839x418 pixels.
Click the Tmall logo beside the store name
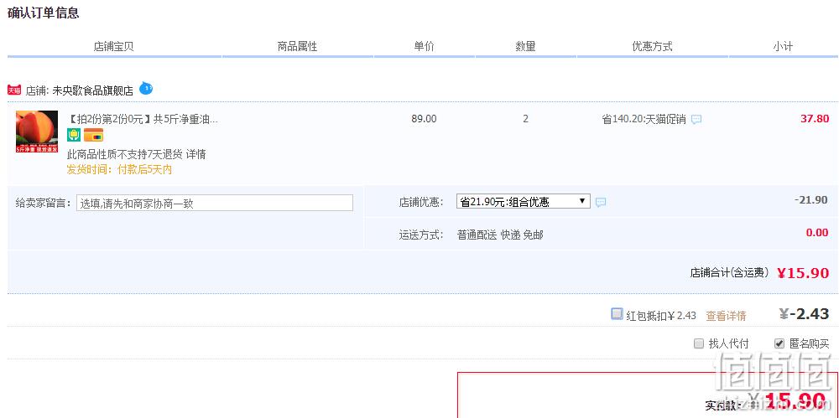pyautogui.click(x=14, y=90)
